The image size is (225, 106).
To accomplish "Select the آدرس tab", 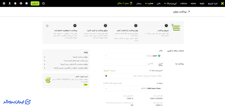I will pyautogui.click(x=160, y=63).
